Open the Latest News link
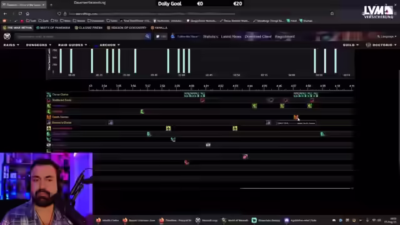 pyautogui.click(x=231, y=36)
